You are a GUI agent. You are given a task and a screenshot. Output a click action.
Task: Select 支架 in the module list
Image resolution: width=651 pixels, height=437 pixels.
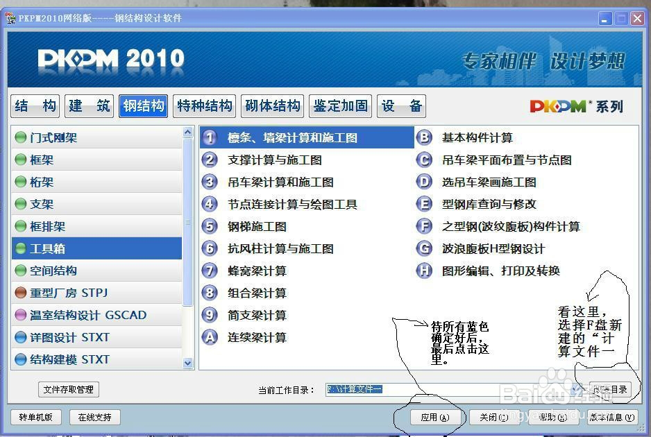click(x=96, y=204)
